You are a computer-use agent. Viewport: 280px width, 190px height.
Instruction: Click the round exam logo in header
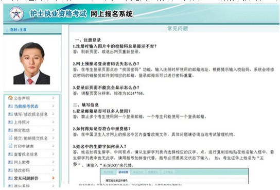(16, 14)
